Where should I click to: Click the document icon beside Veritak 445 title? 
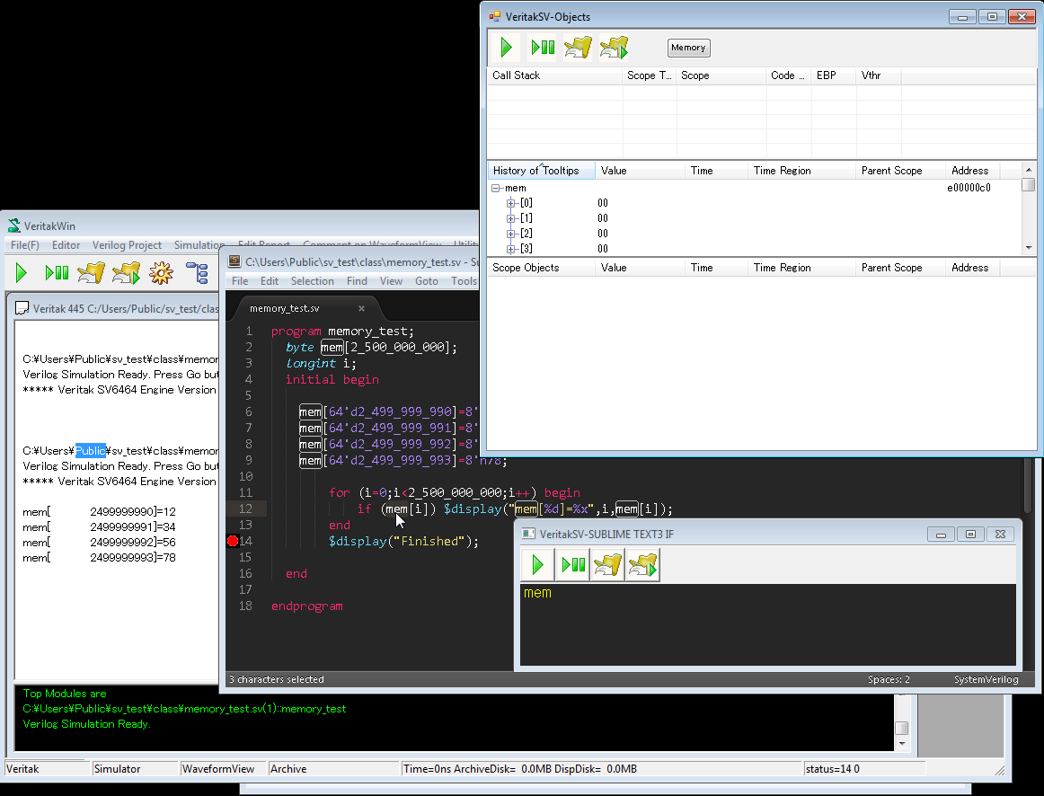coord(22,308)
